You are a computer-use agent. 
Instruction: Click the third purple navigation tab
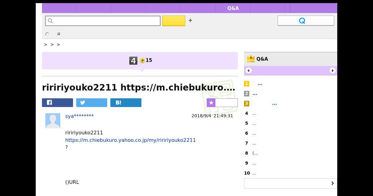click(x=129, y=8)
